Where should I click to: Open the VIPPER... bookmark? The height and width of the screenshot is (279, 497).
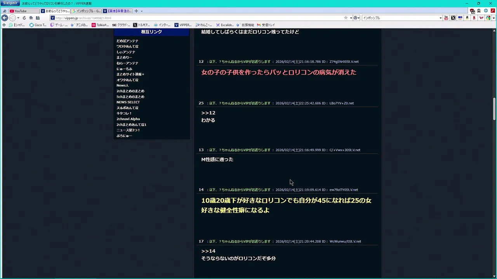tap(183, 25)
